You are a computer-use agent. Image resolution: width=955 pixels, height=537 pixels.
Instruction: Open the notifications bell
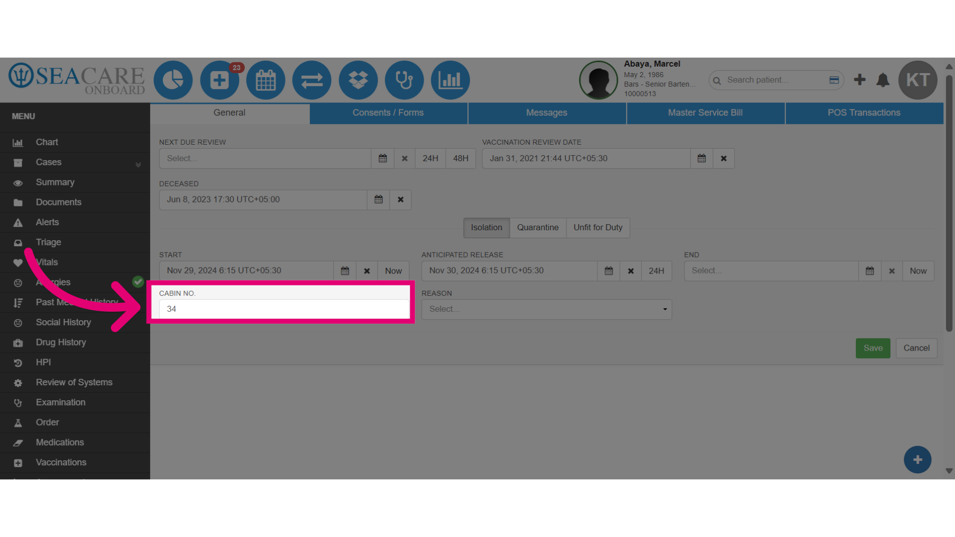pyautogui.click(x=883, y=80)
